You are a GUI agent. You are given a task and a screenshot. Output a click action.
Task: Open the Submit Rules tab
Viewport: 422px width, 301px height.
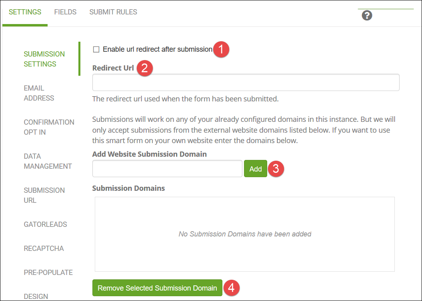(x=113, y=12)
